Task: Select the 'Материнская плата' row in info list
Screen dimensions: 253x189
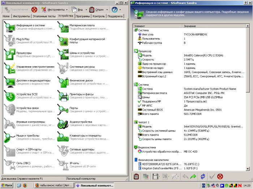Action: [x=189, y=93]
